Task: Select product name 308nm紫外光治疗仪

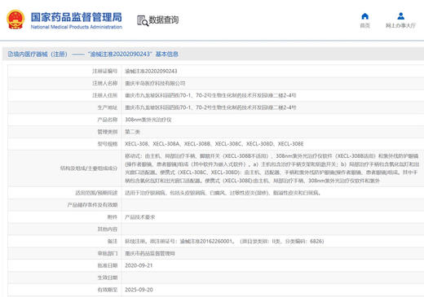Action: [x=148, y=120]
